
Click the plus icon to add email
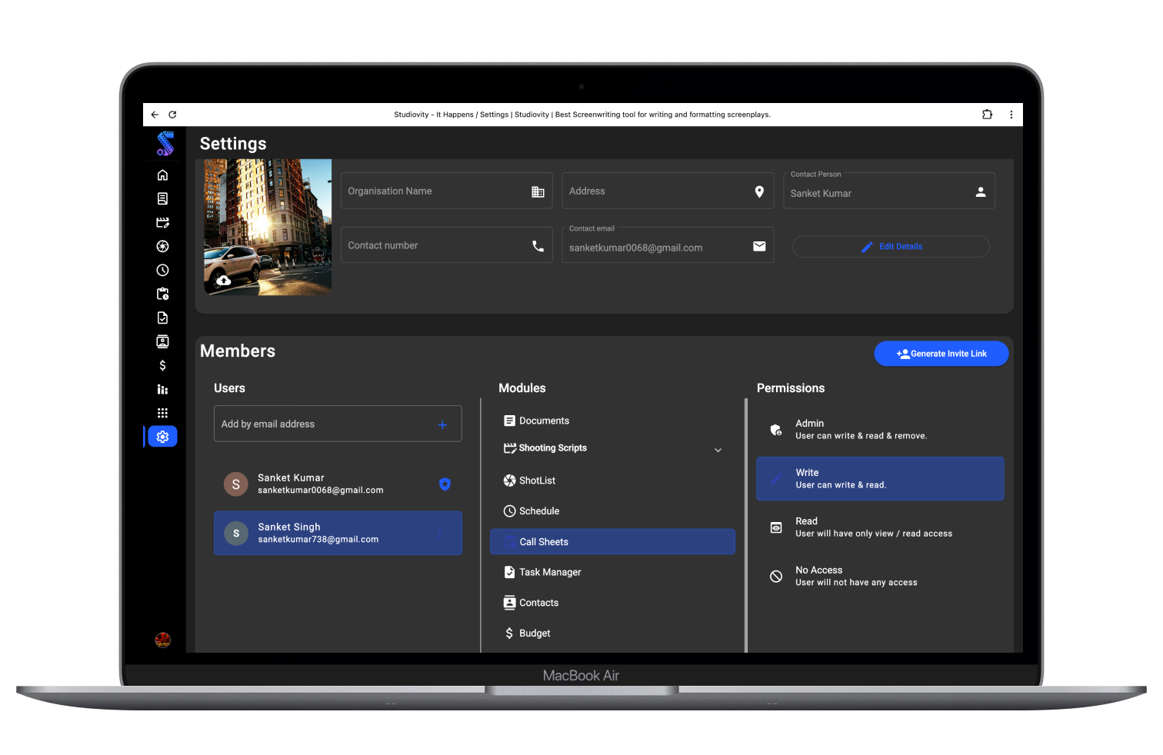point(442,424)
